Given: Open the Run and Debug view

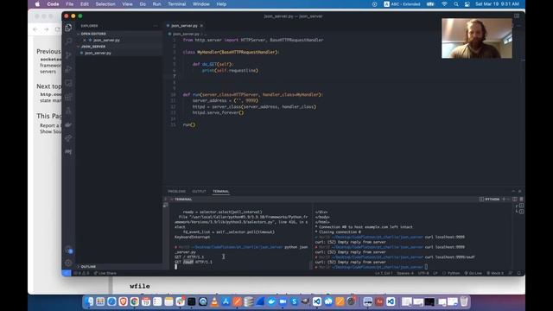Looking at the screenshot, I should click(x=68, y=69).
